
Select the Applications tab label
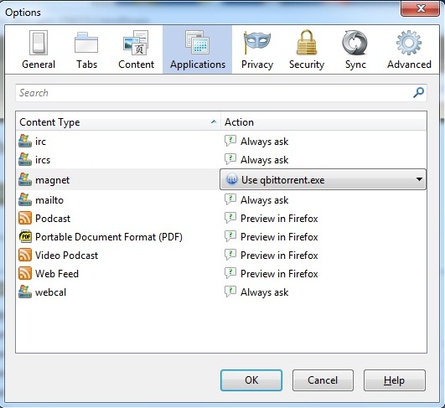[198, 65]
